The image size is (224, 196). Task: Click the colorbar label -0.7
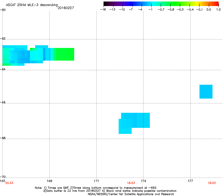(161, 10)
